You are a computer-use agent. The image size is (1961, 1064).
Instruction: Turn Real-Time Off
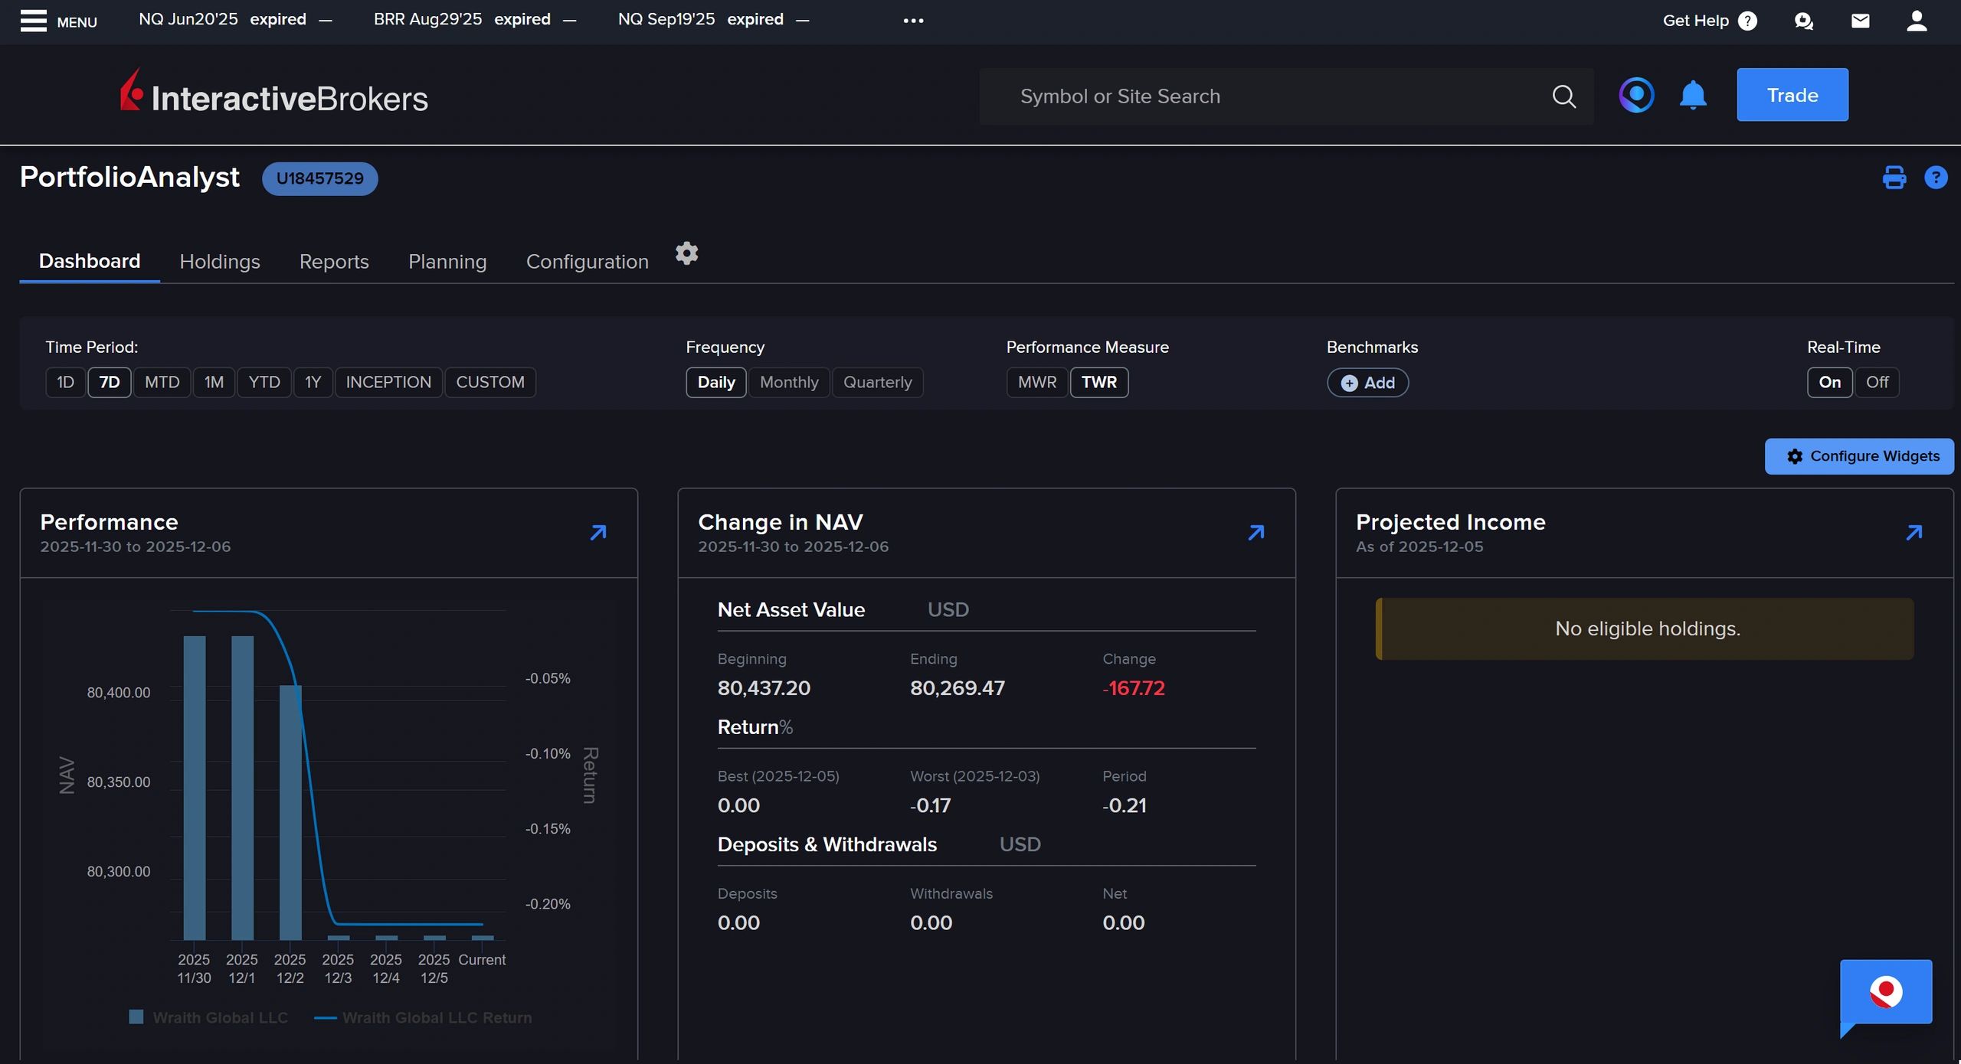point(1876,382)
